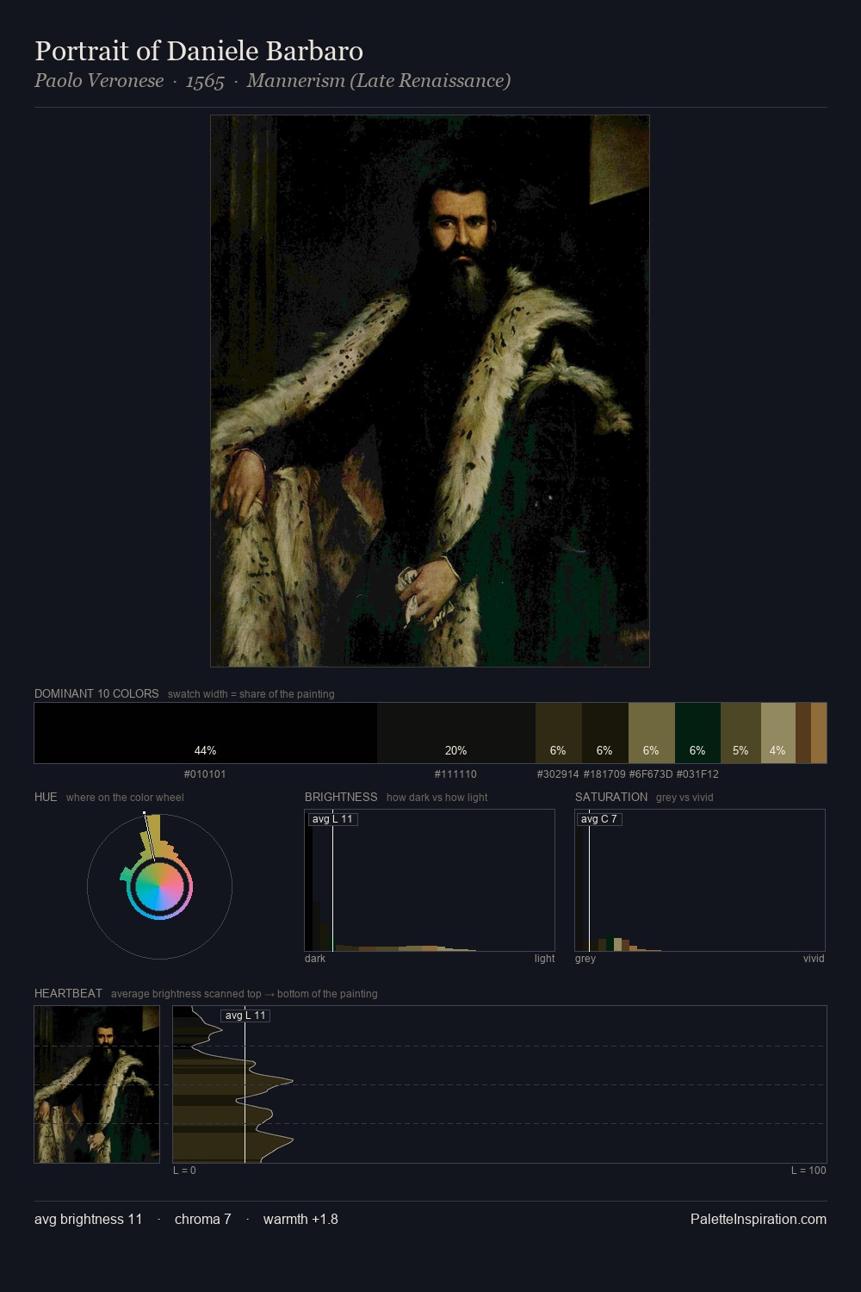Click the heartbeat brightness curve chart
861x1292 pixels.
click(499, 1084)
